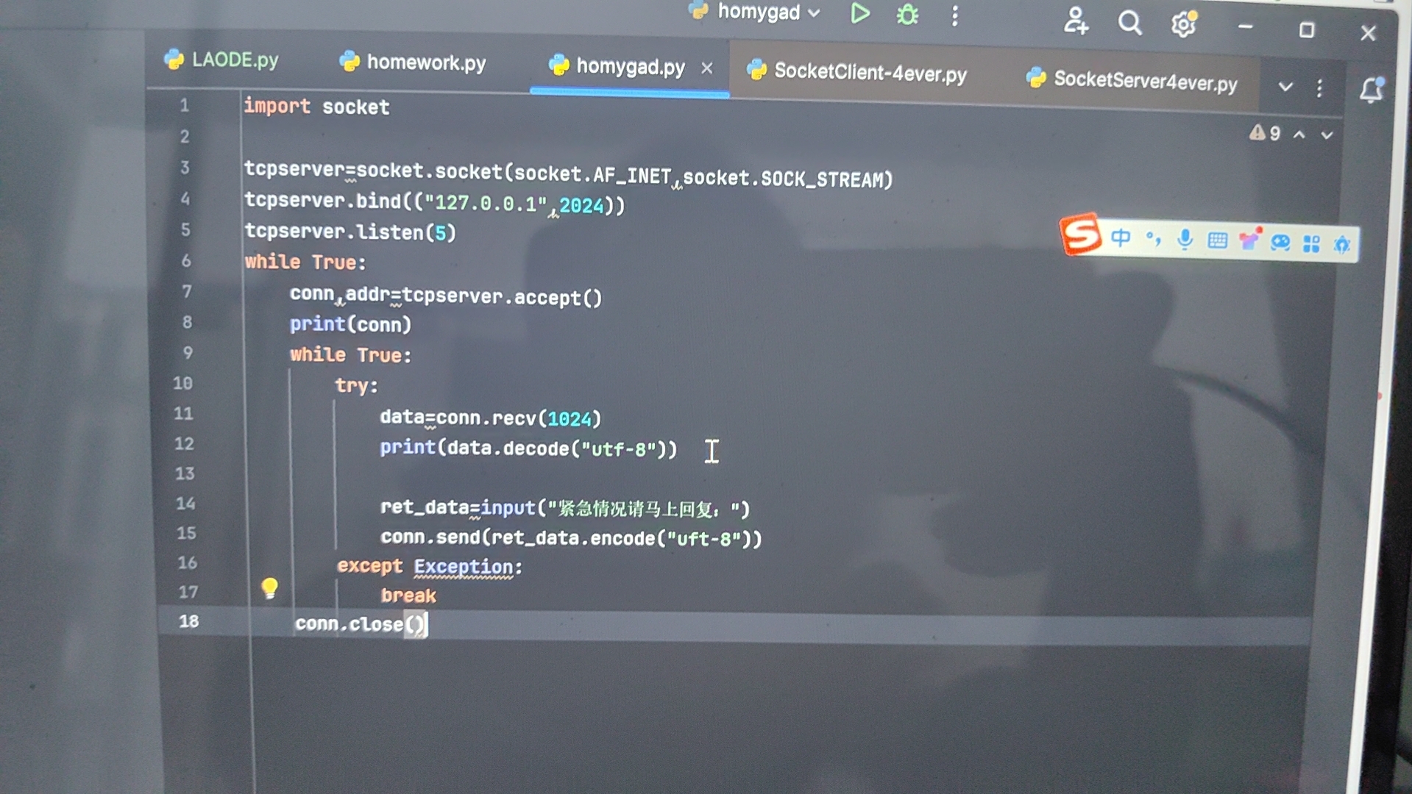This screenshot has width=1412, height=794.
Task: Click the port number 2024 in bind call
Action: (x=581, y=206)
